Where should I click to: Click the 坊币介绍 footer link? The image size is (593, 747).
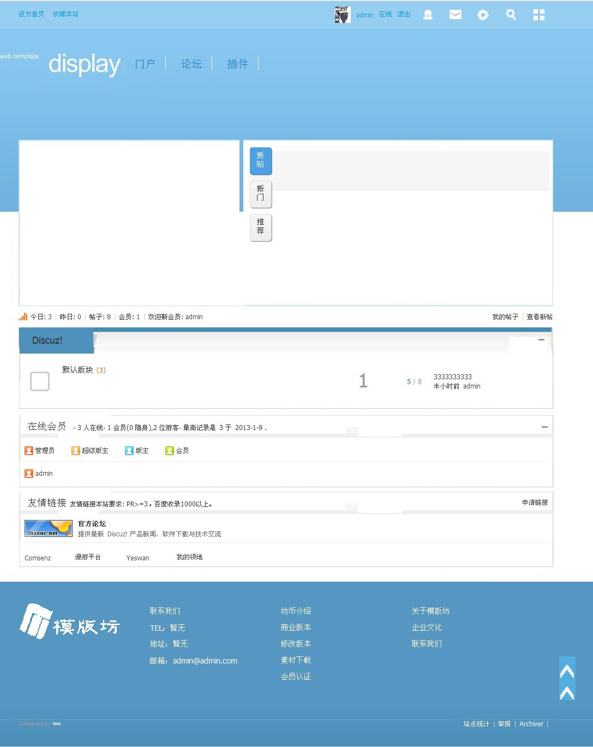click(x=296, y=611)
